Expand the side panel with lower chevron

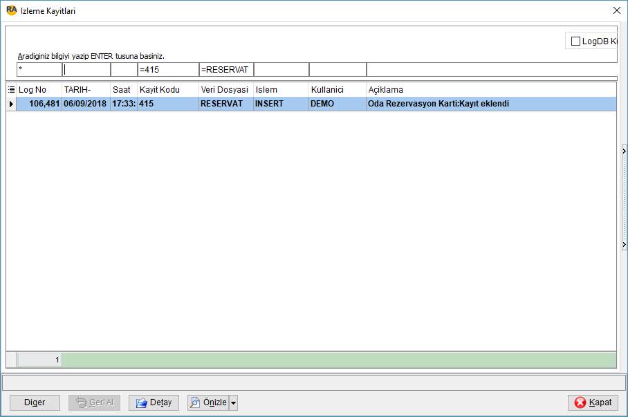[x=624, y=244]
